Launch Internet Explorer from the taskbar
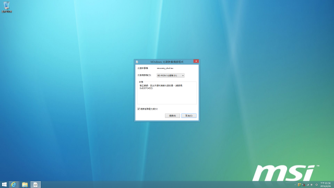Image resolution: width=334 pixels, height=188 pixels. (x=14, y=184)
